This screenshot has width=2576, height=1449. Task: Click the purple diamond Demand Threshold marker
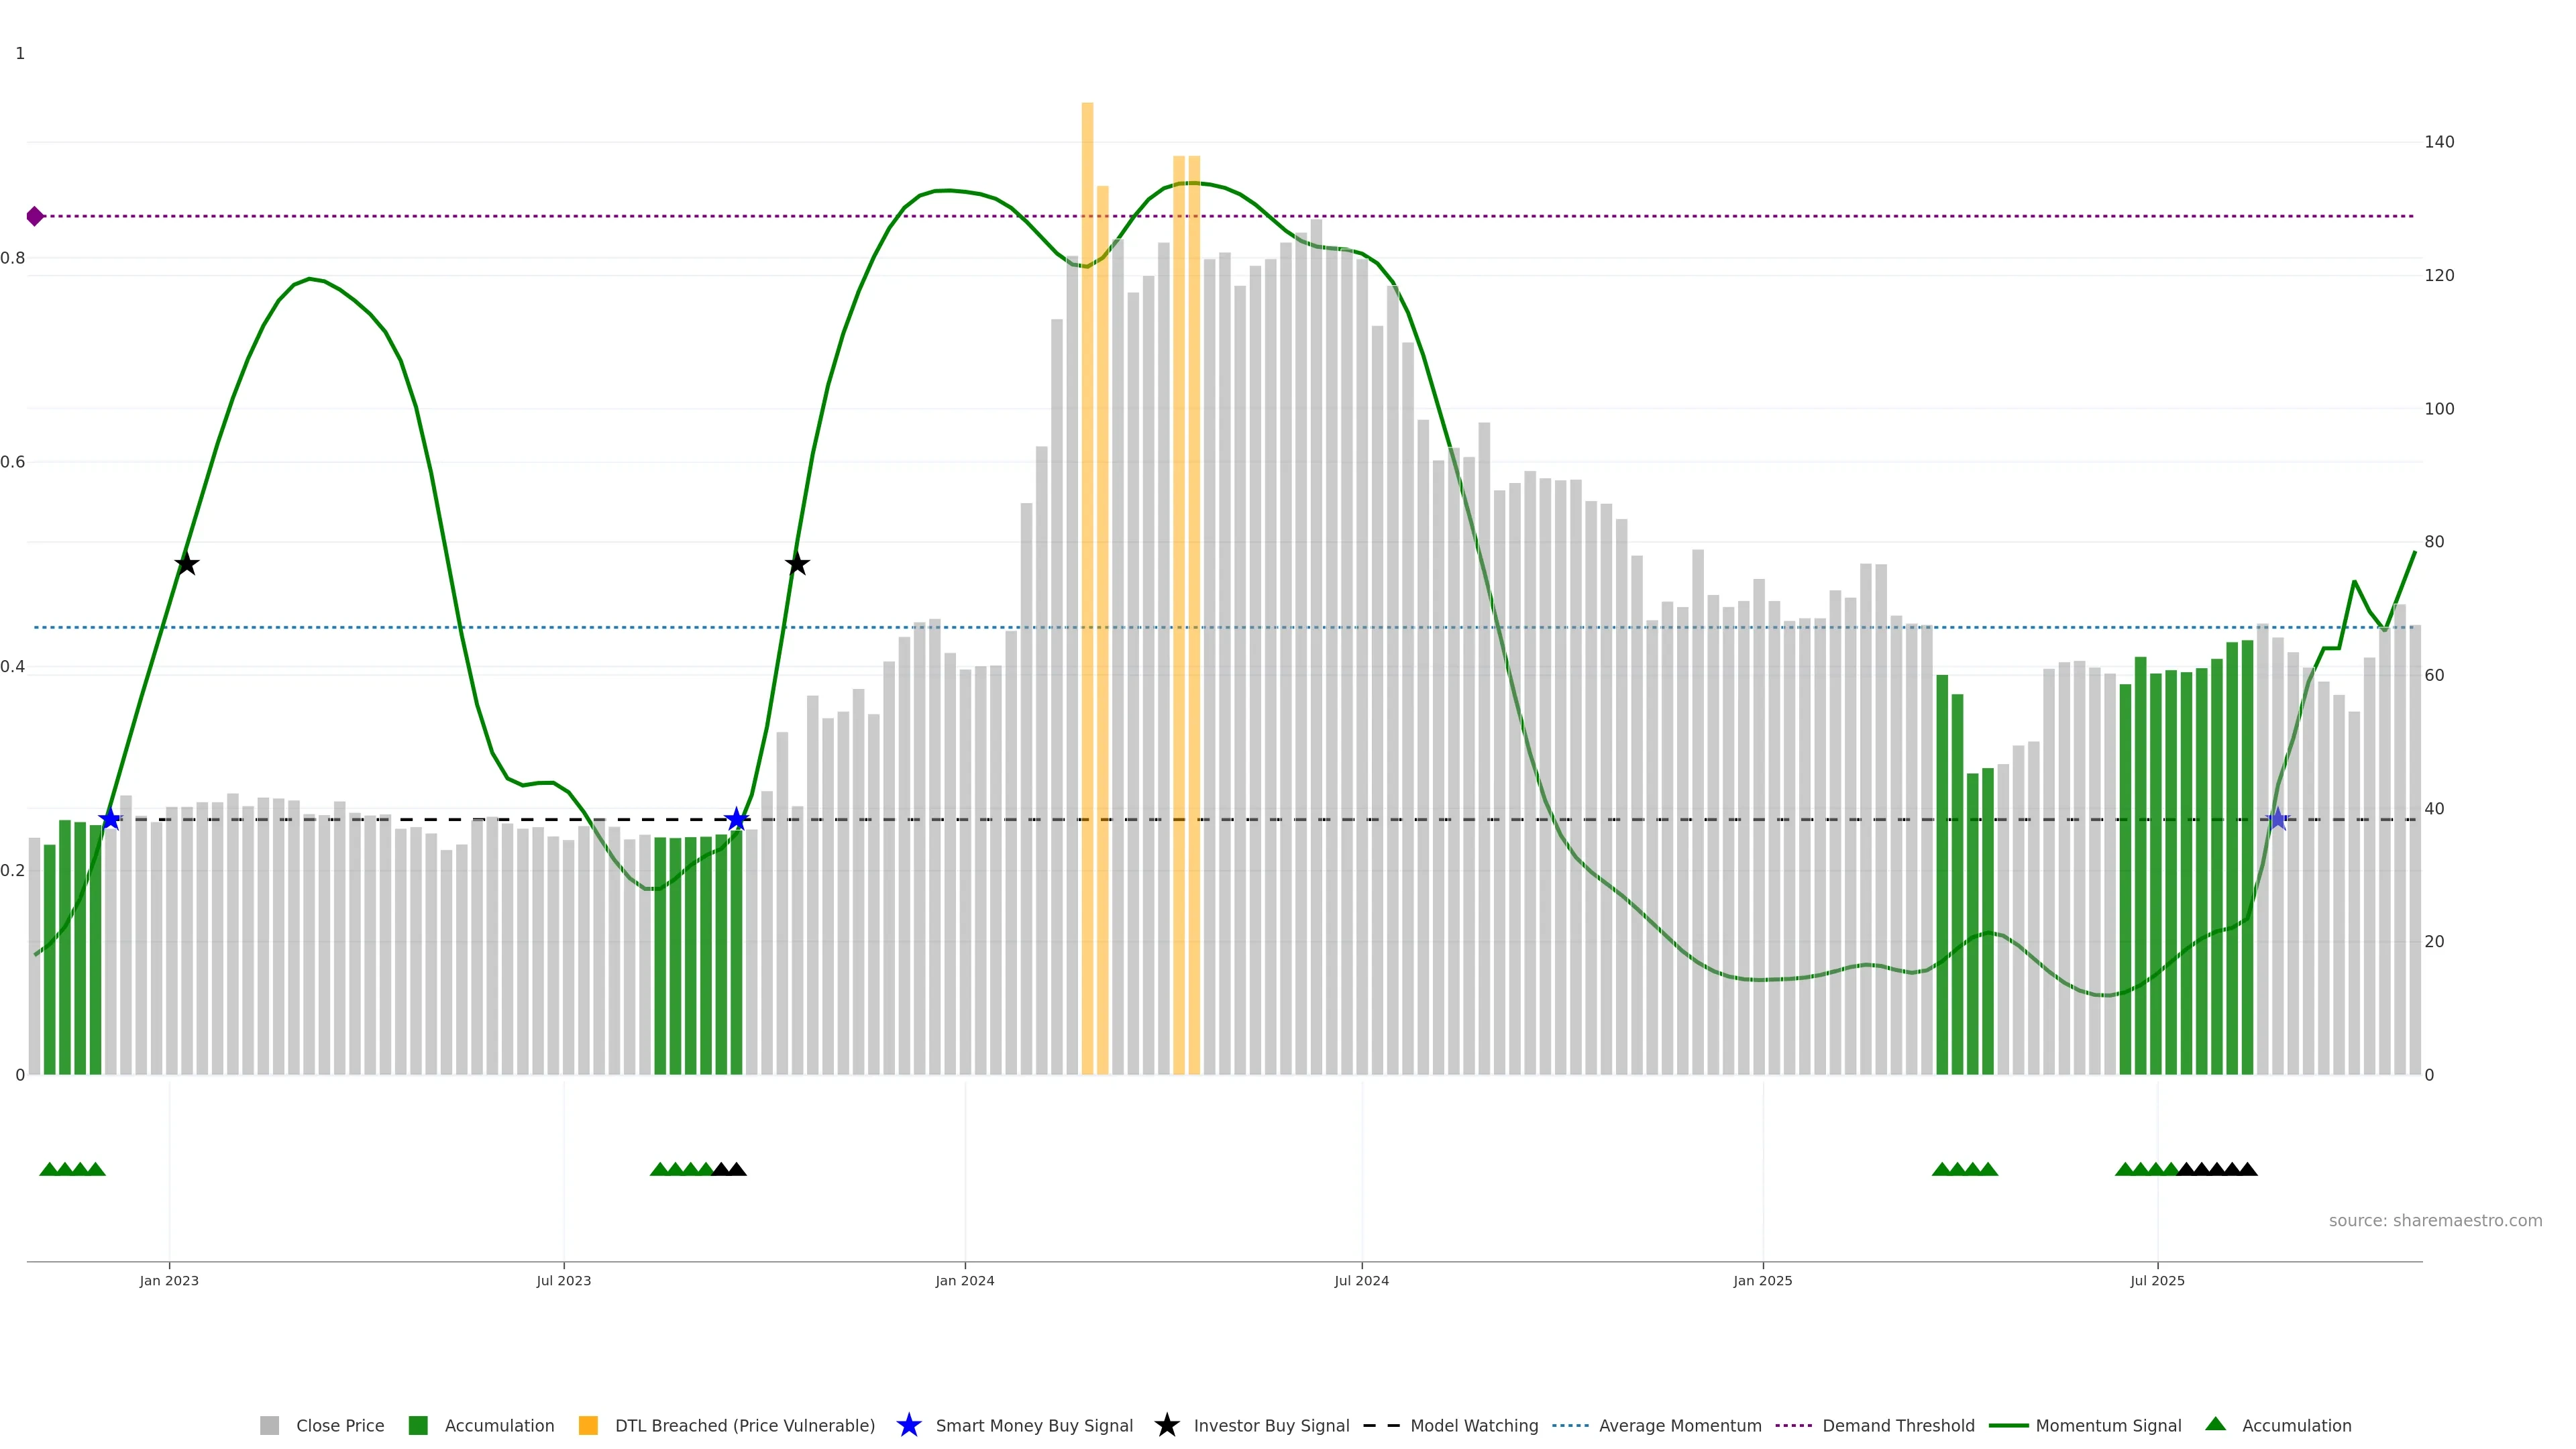(35, 216)
